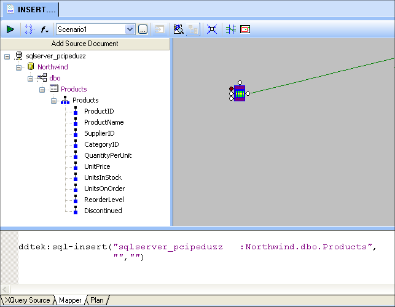Select CategoryID column
The width and height of the screenshot is (395, 307).
click(x=101, y=144)
